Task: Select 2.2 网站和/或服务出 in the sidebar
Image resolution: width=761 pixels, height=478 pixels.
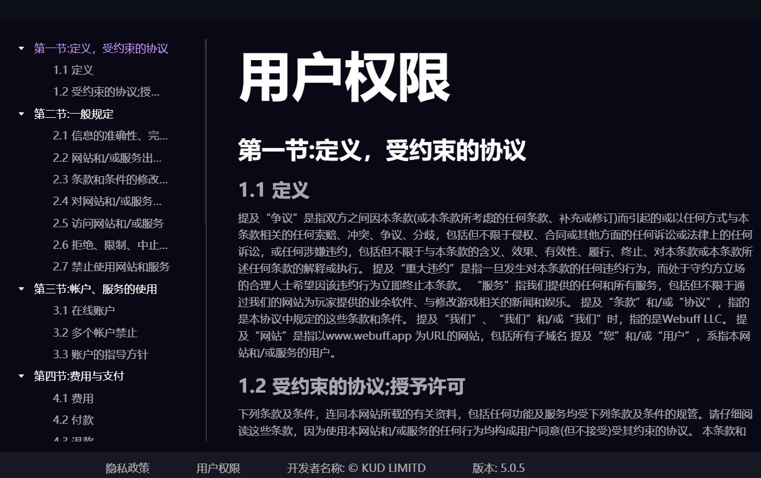Action: tap(110, 158)
